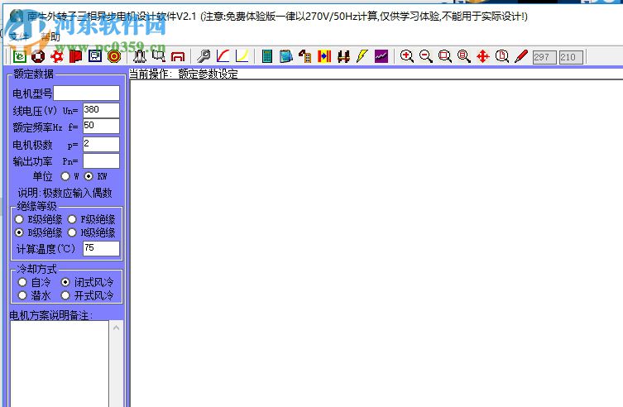Open the red gear icon

57,56
